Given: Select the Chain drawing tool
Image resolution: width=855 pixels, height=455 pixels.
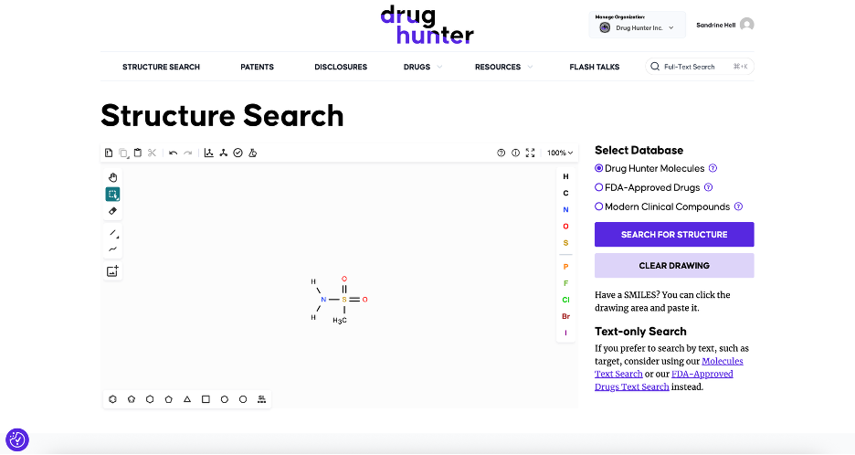Looking at the screenshot, I should point(112,249).
